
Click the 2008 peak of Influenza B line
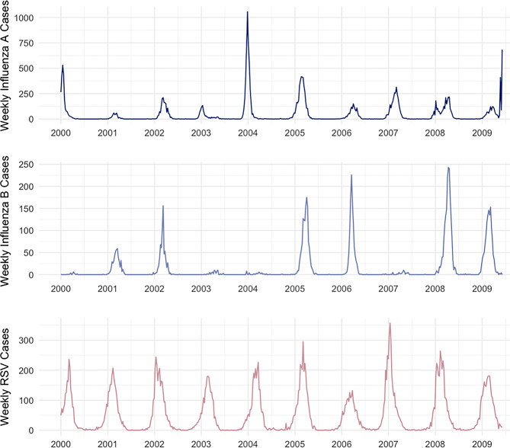448,168
